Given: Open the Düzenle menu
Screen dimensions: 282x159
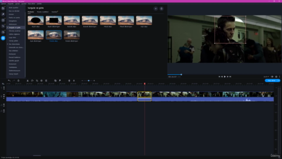Looking at the screenshot, I should point(11,4).
